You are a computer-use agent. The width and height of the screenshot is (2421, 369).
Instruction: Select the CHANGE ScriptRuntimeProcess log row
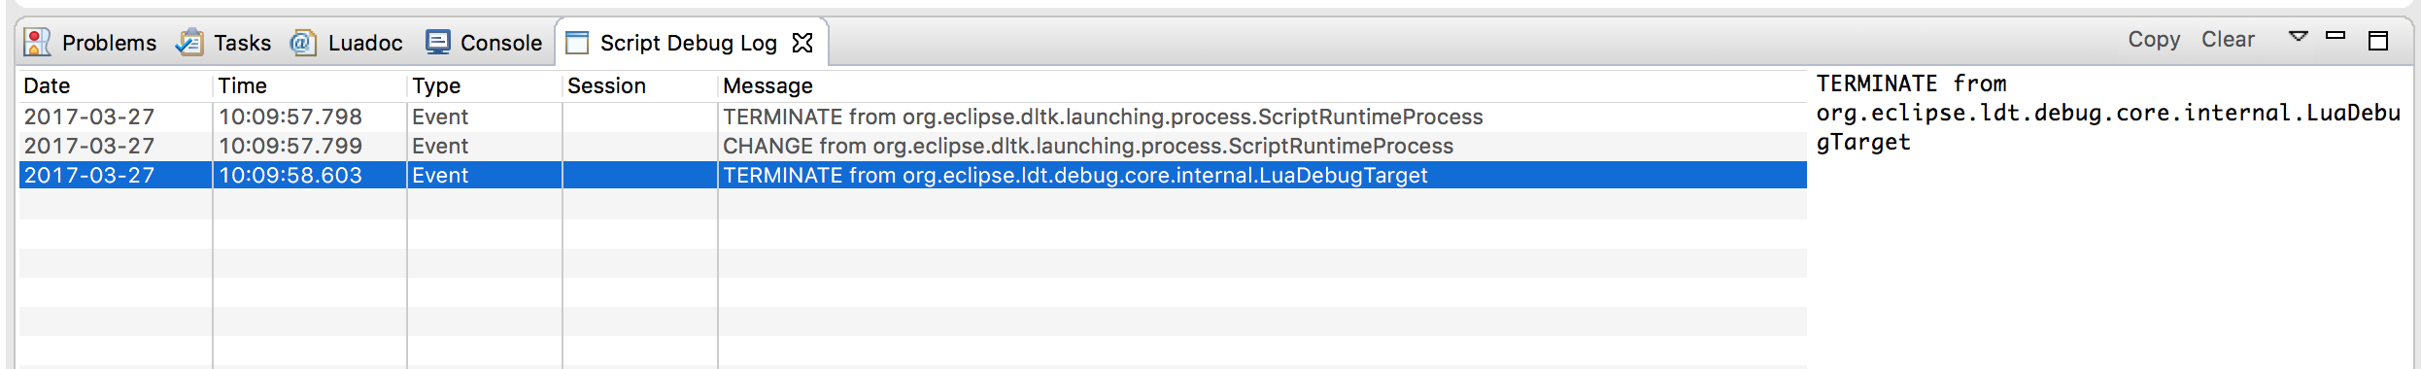click(x=912, y=146)
